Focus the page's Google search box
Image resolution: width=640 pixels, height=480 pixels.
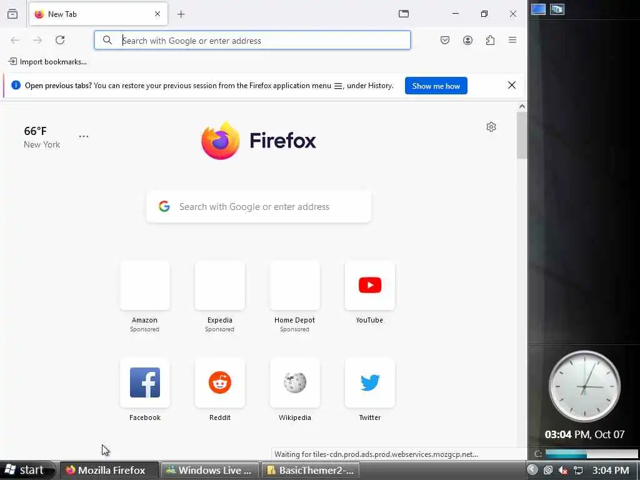click(x=259, y=206)
